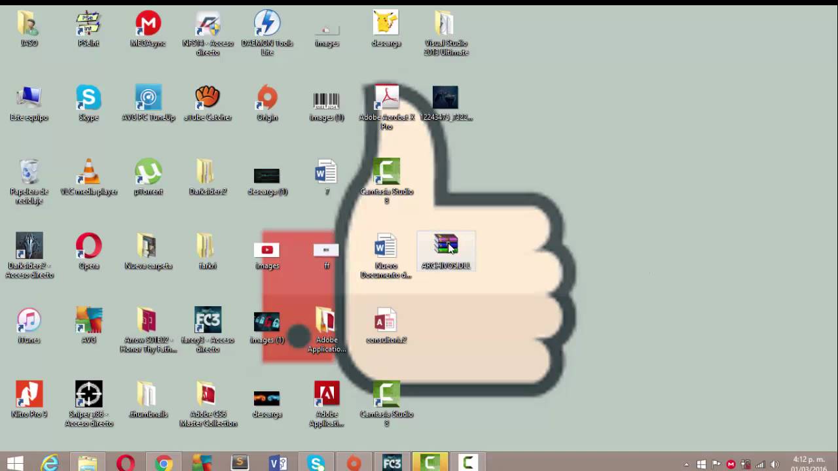This screenshot has height=471, width=838.
Task: Switch to Google Chrome in the taskbar
Action: point(164,463)
